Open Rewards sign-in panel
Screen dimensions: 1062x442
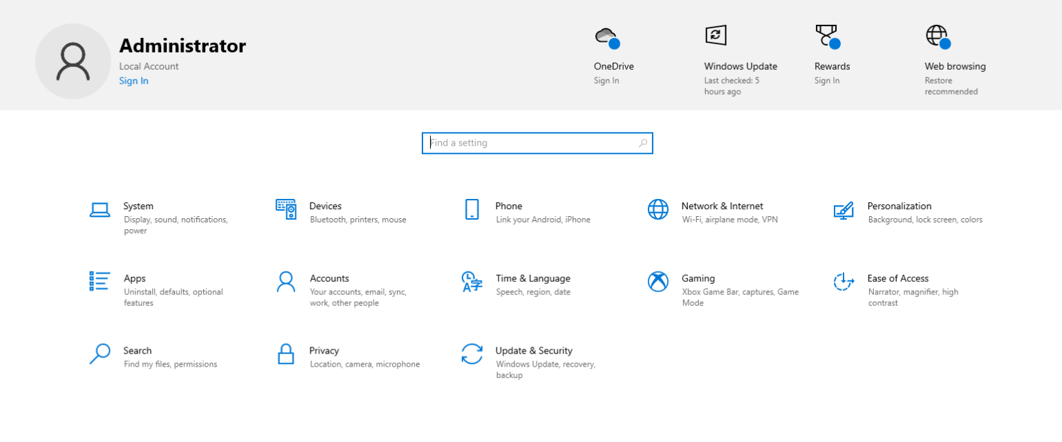click(827, 35)
